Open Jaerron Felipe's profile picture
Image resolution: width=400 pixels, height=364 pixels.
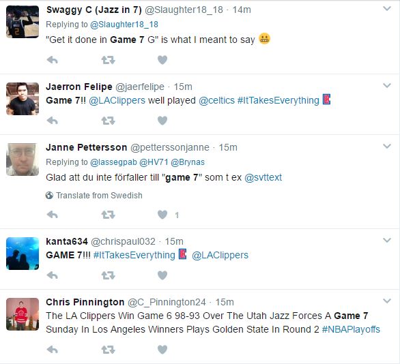(23, 99)
